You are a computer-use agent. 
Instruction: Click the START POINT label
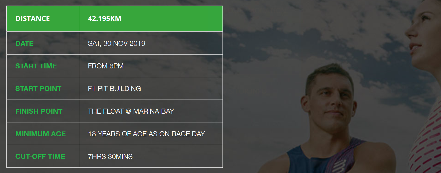click(38, 89)
